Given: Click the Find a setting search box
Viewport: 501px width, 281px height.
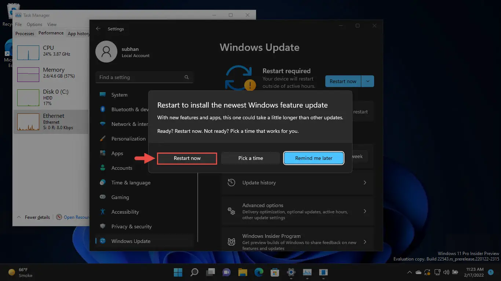Looking at the screenshot, I should 144,77.
